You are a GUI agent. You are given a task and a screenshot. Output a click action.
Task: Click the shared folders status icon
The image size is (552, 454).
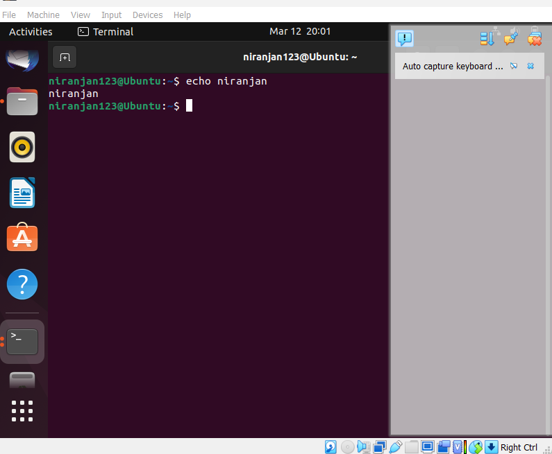click(412, 447)
